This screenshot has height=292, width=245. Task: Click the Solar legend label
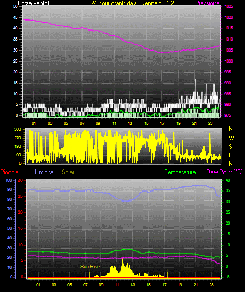[68, 172]
